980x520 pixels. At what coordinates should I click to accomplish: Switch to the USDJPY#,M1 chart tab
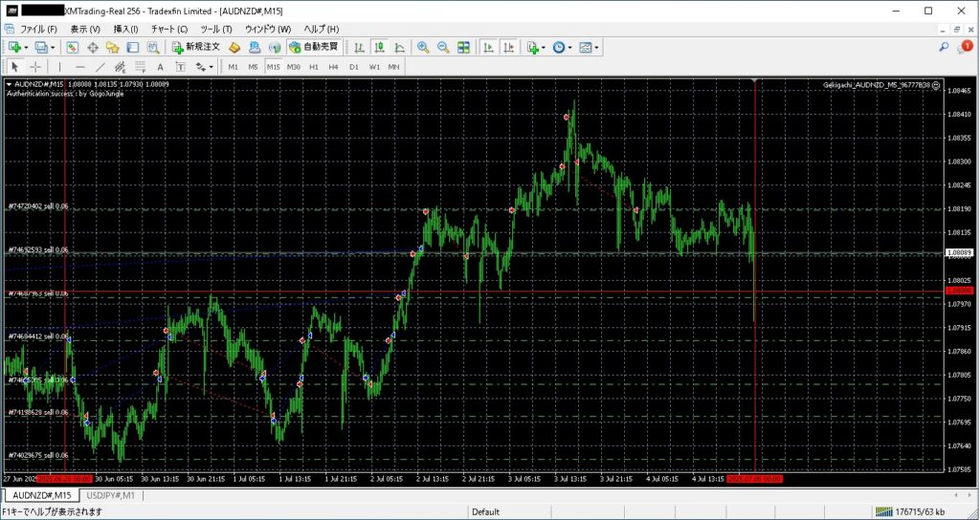pos(110,495)
